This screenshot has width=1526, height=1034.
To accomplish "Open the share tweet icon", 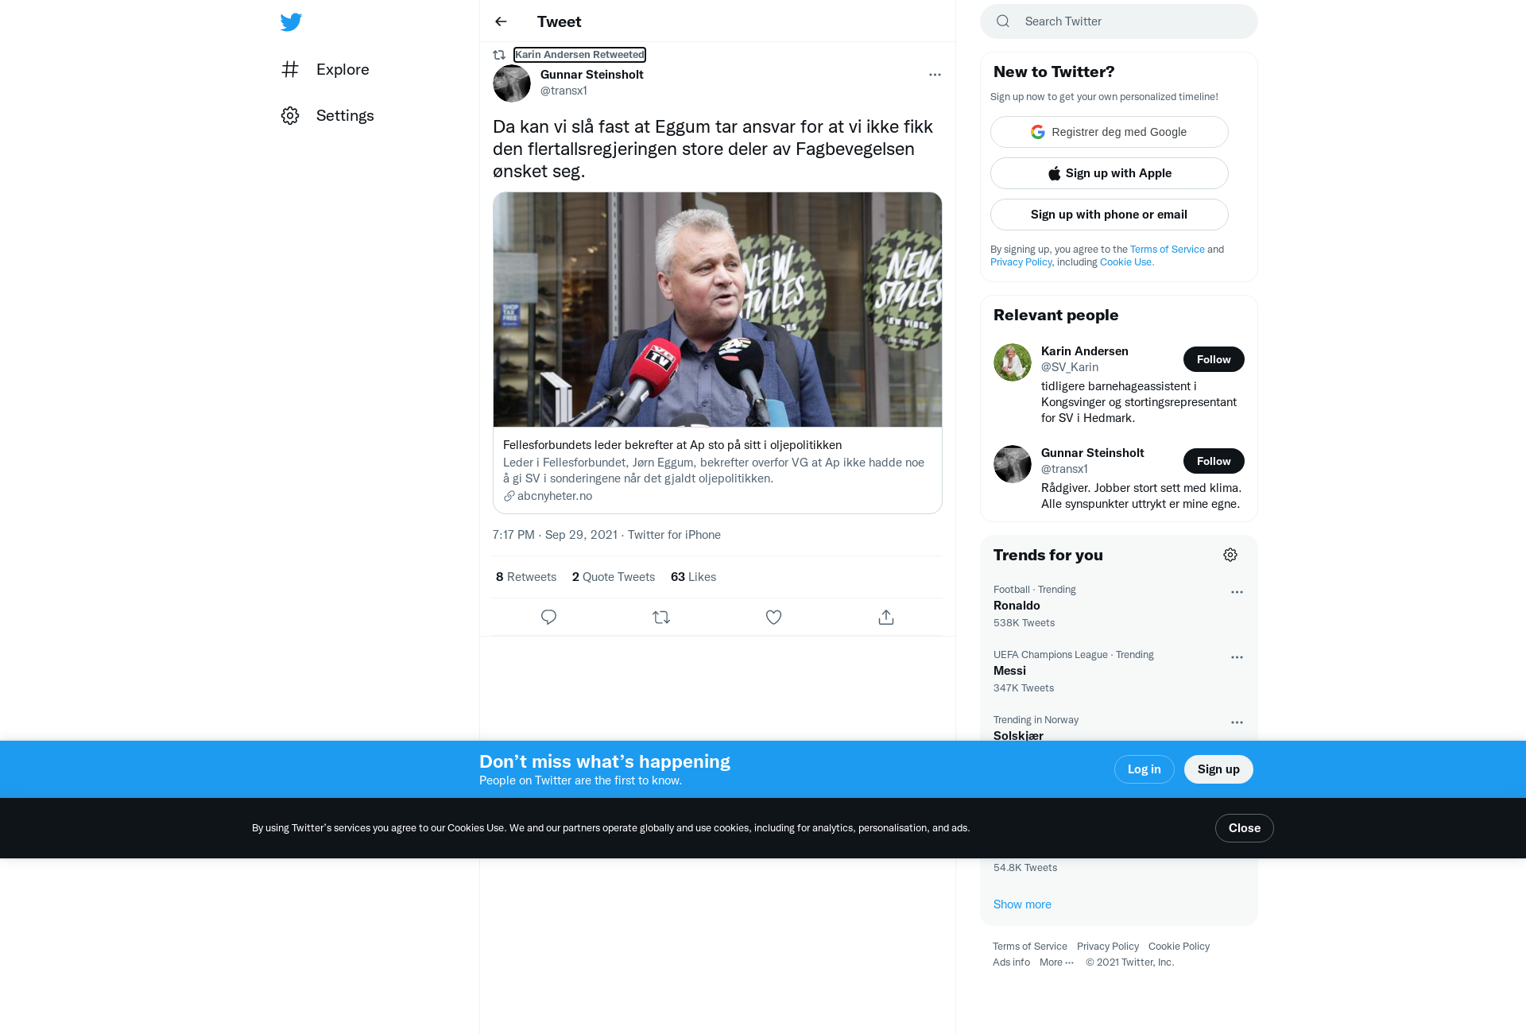I will pos(886,617).
